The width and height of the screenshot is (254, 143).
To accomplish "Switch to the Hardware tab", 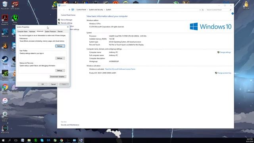I will pyautogui.click(x=32, y=31).
